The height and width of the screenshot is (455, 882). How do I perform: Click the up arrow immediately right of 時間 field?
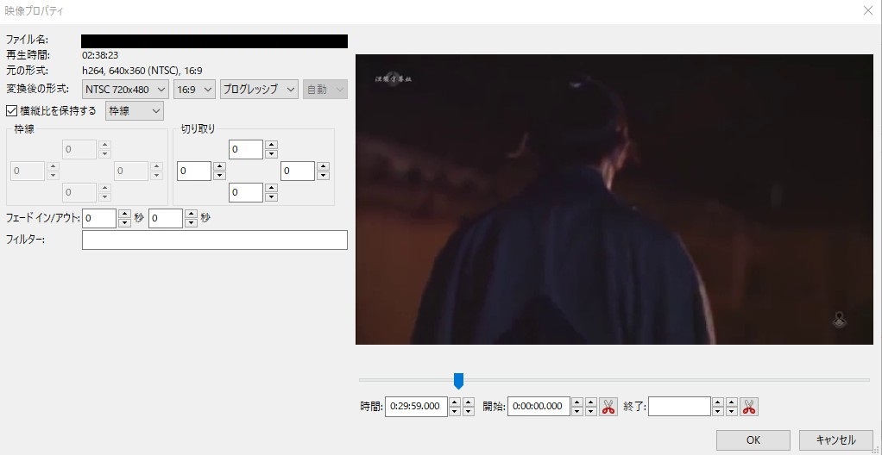(x=455, y=402)
